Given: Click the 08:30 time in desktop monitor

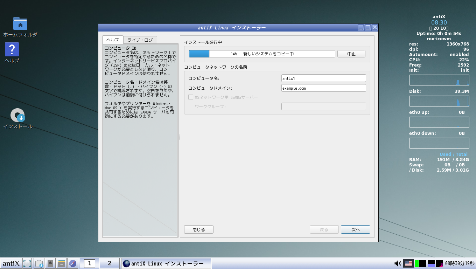Looking at the screenshot, I should point(439,22).
